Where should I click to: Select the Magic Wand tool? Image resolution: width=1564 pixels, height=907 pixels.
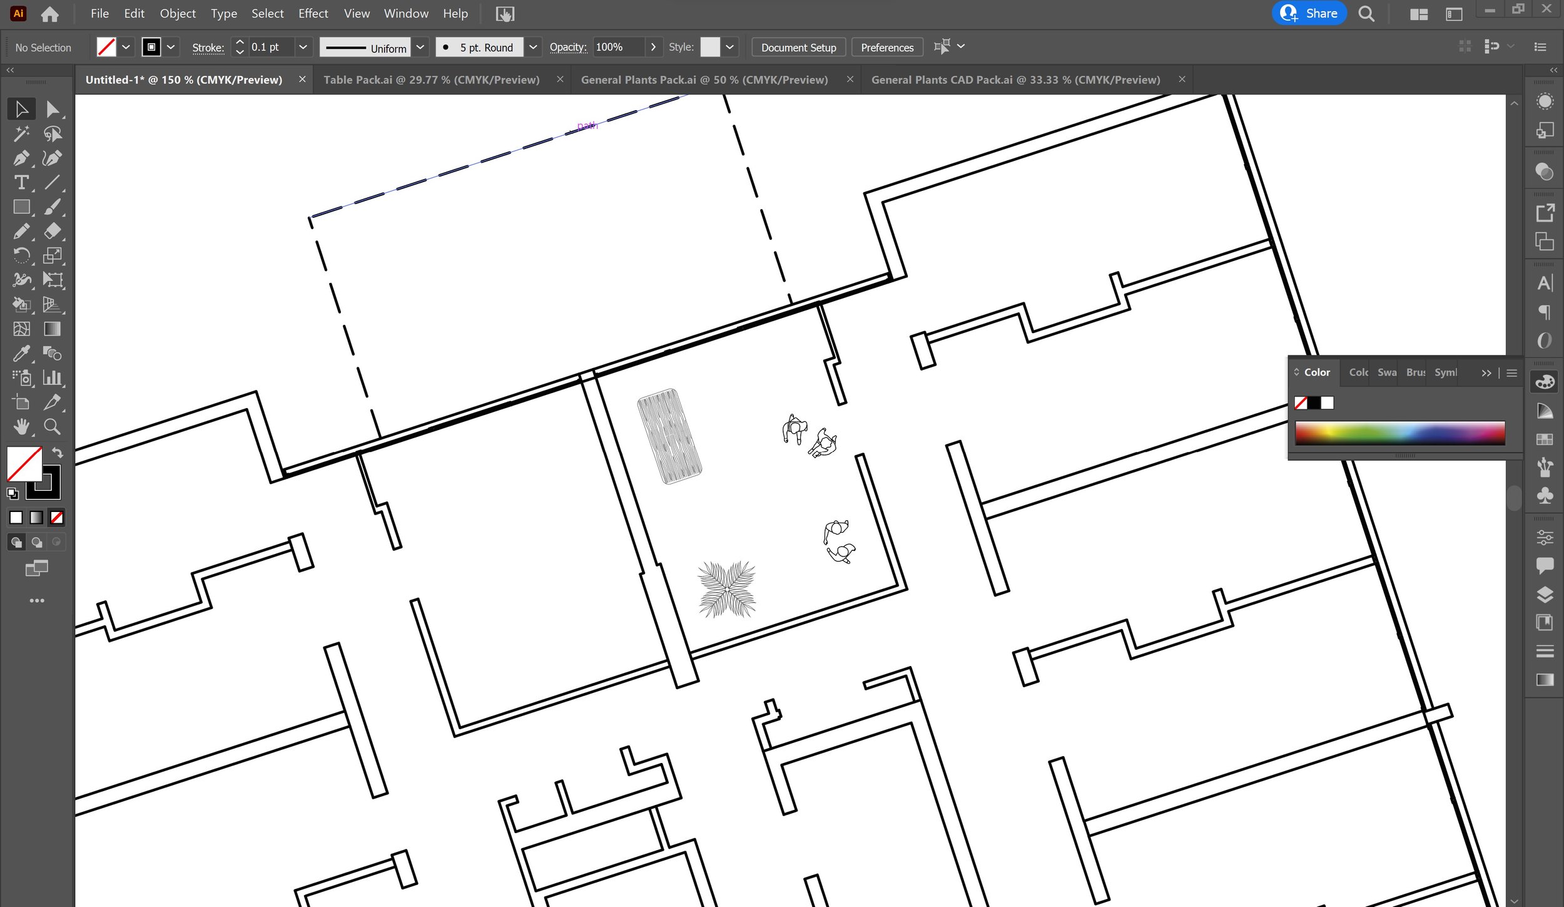tap(21, 133)
